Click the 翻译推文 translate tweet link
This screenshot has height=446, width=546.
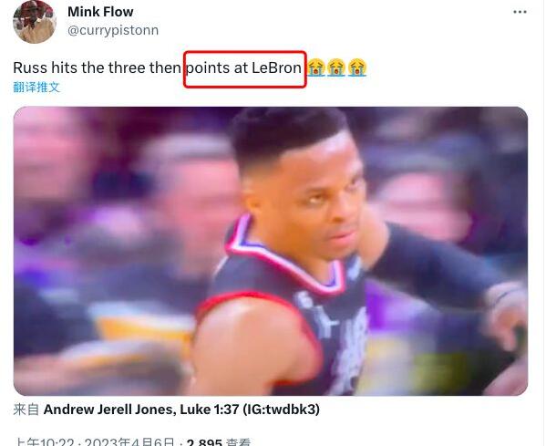click(x=36, y=88)
